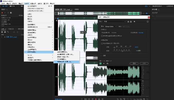The height and width of the screenshot is (100, 174).
Task: Choose 自动音调更正 from the submenu
Action: tap(62, 52)
